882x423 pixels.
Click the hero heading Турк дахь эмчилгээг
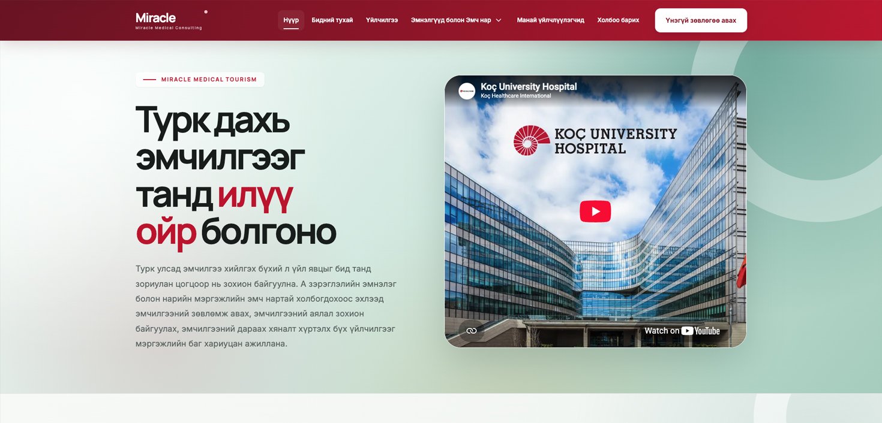(220, 139)
